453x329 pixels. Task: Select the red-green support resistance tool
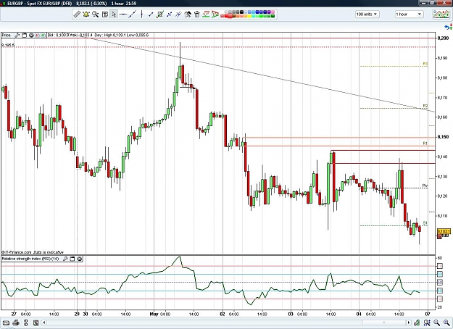click(206, 14)
